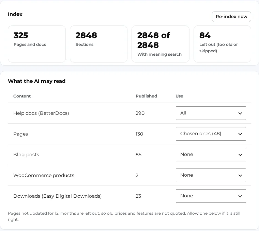The width and height of the screenshot is (259, 231).
Task: Select the Pages row label
Action: pos(21,134)
